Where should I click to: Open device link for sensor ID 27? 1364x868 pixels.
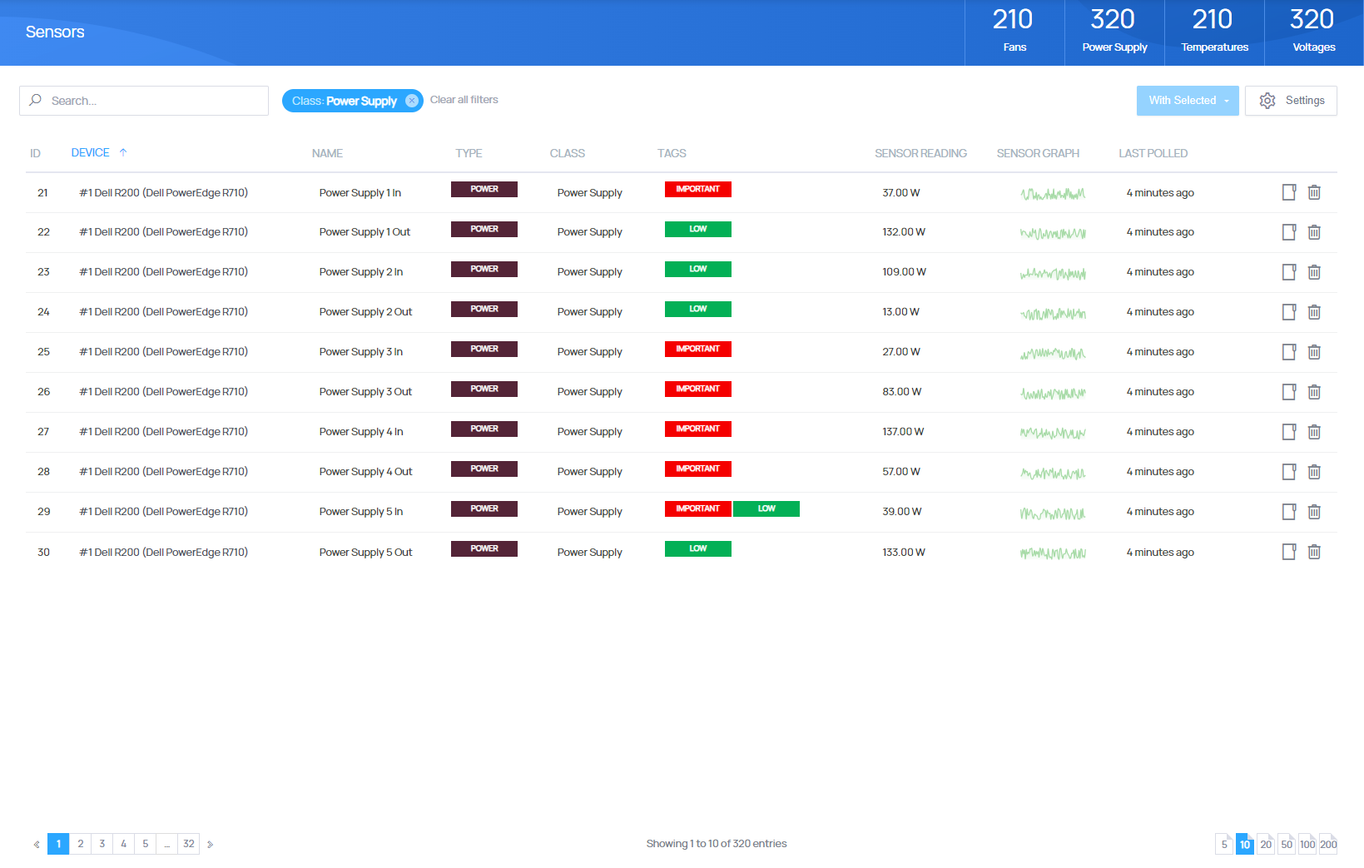(164, 432)
